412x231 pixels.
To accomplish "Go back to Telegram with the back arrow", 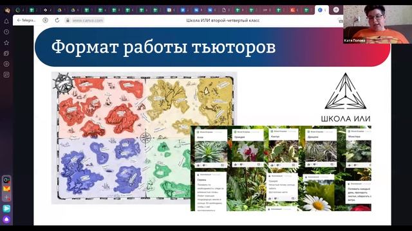I will 26,20.
